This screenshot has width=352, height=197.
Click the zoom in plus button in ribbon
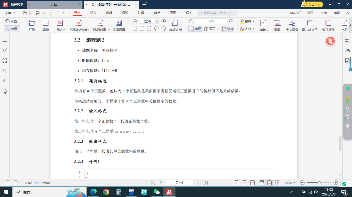pos(164,21)
